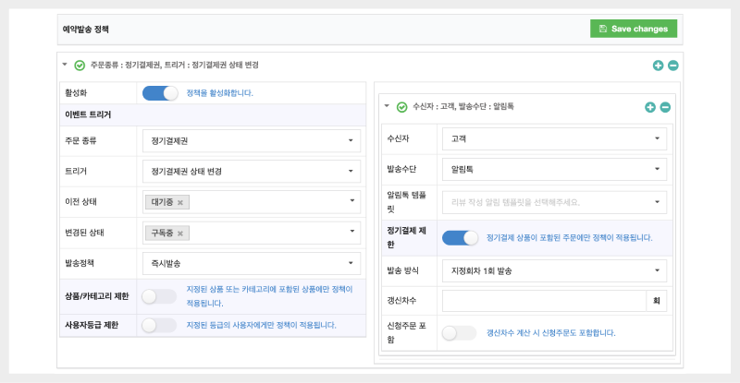Open the 발송 방식 dropdown
This screenshot has width=740, height=383.
pyautogui.click(x=554, y=270)
